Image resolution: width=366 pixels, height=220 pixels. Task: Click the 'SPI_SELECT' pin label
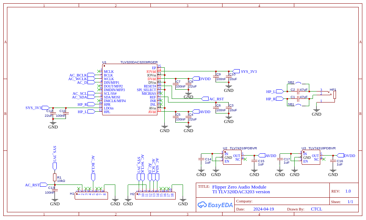[146, 90]
